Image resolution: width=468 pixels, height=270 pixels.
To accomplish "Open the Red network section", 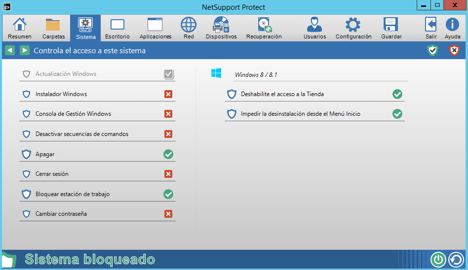I will click(189, 28).
